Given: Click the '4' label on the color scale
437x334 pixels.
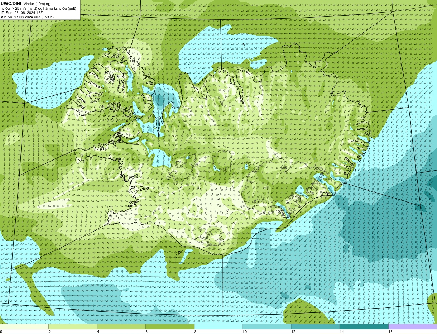Looking at the screenshot, I should coord(98,332).
